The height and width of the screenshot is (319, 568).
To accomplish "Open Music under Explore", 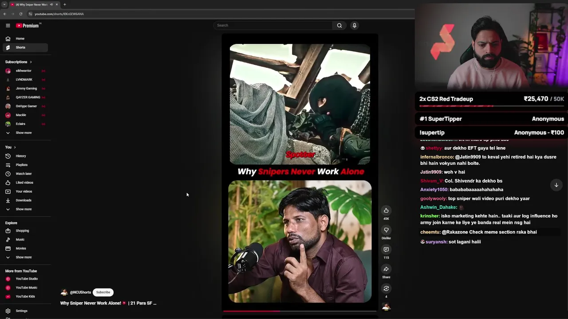I will pyautogui.click(x=26, y=240).
